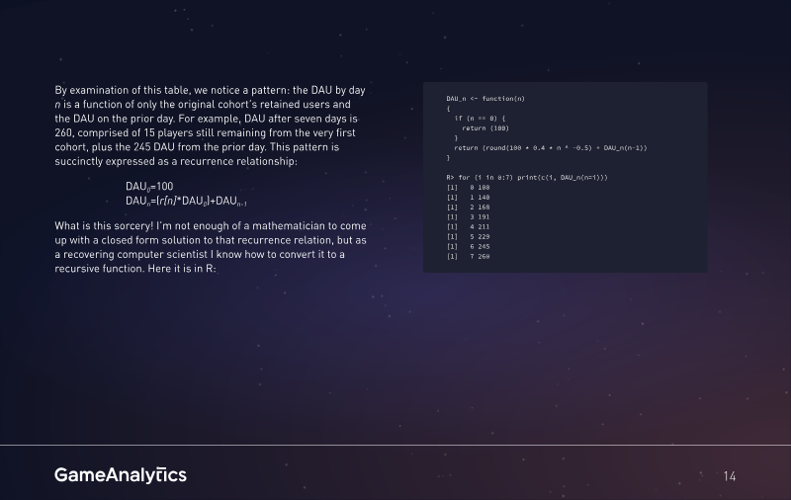791x500 pixels.
Task: Click the code line 'if (n == 0) {'
Action: (480, 119)
